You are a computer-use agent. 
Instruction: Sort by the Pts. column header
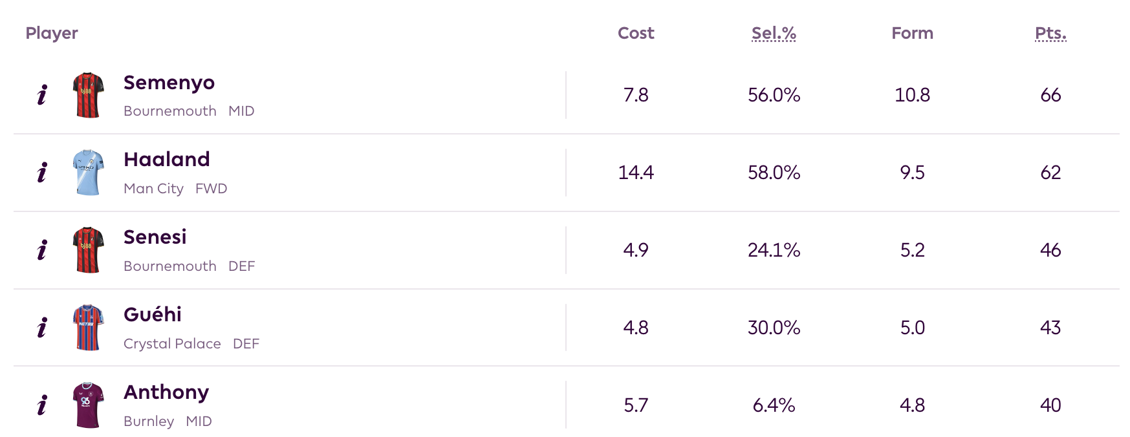(x=1050, y=33)
